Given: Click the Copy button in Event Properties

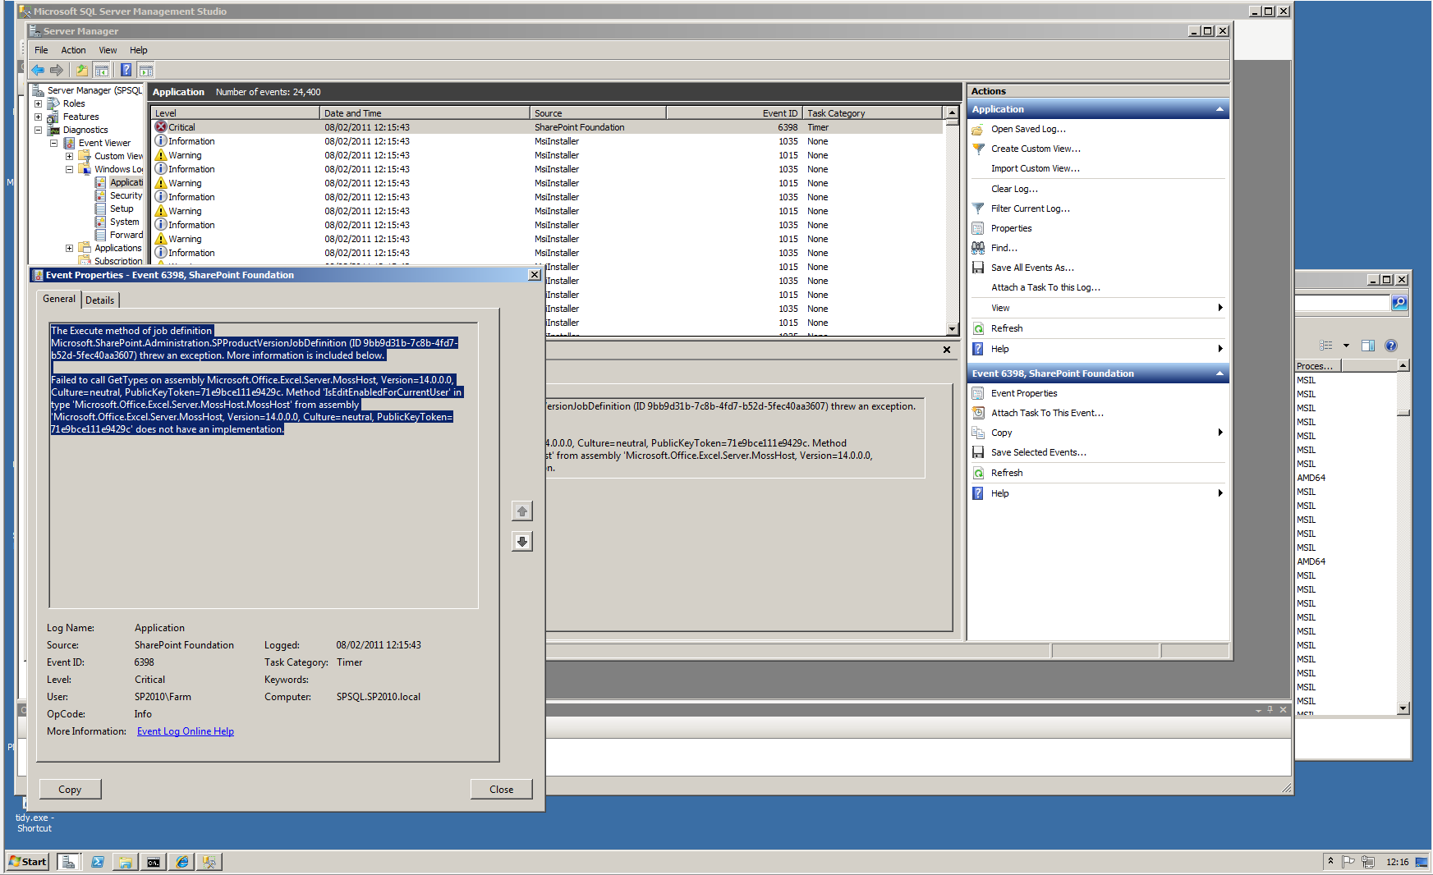Looking at the screenshot, I should click(70, 790).
